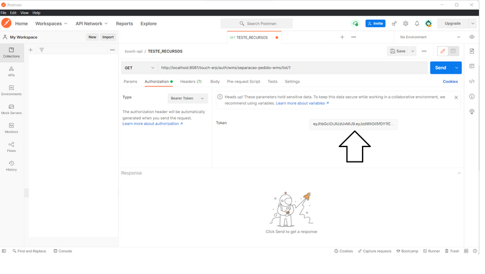Open the authorization Type Bearer Token dropdown
This screenshot has height=274, width=485.
point(188,99)
